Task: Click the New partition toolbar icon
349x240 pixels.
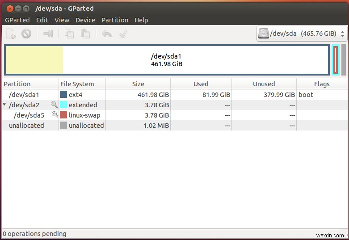Action: coord(11,34)
